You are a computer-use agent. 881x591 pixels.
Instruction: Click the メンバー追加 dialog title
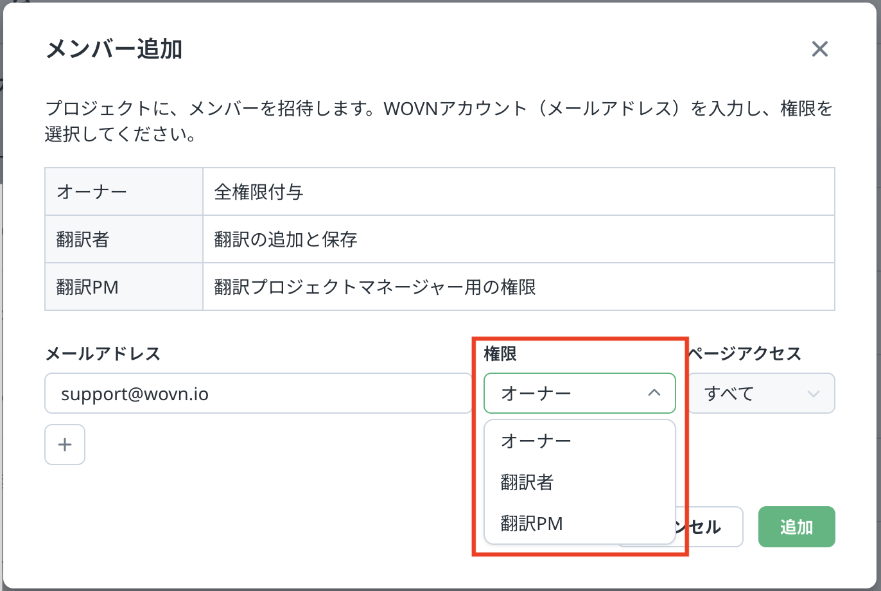coord(114,49)
